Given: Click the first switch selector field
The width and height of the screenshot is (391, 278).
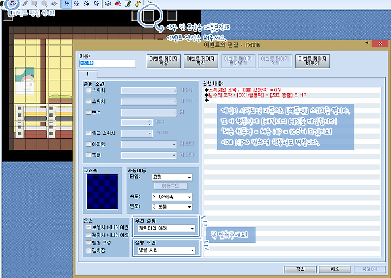Looking at the screenshot, I should pyautogui.click(x=149, y=91).
